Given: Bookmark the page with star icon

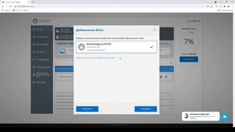Looking at the screenshot, I should [x=212, y=7].
